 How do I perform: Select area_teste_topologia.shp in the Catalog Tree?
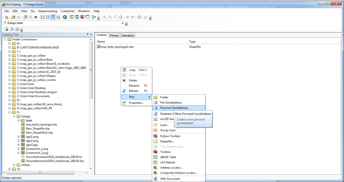pos(39,124)
